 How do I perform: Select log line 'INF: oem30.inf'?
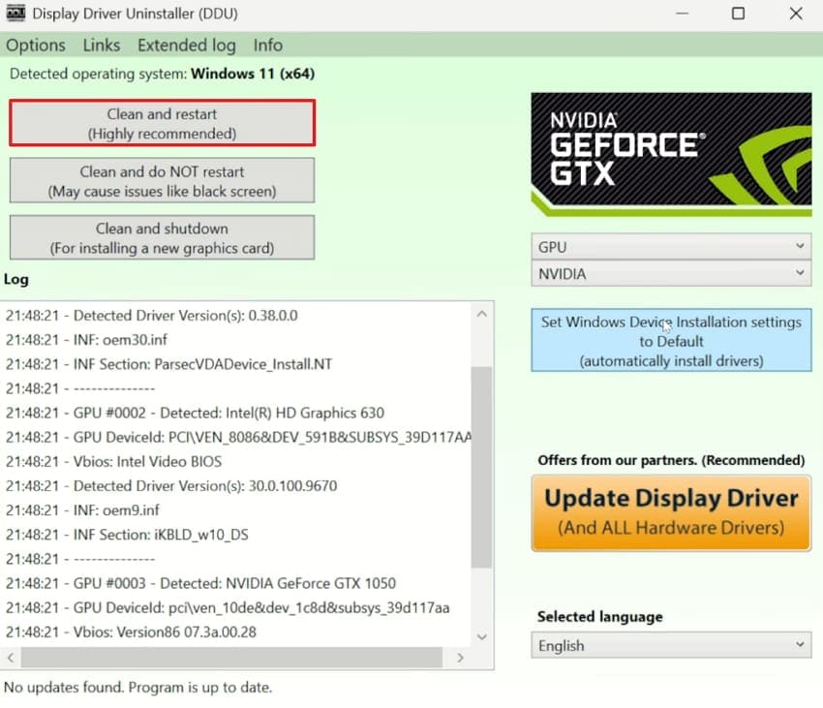point(86,340)
